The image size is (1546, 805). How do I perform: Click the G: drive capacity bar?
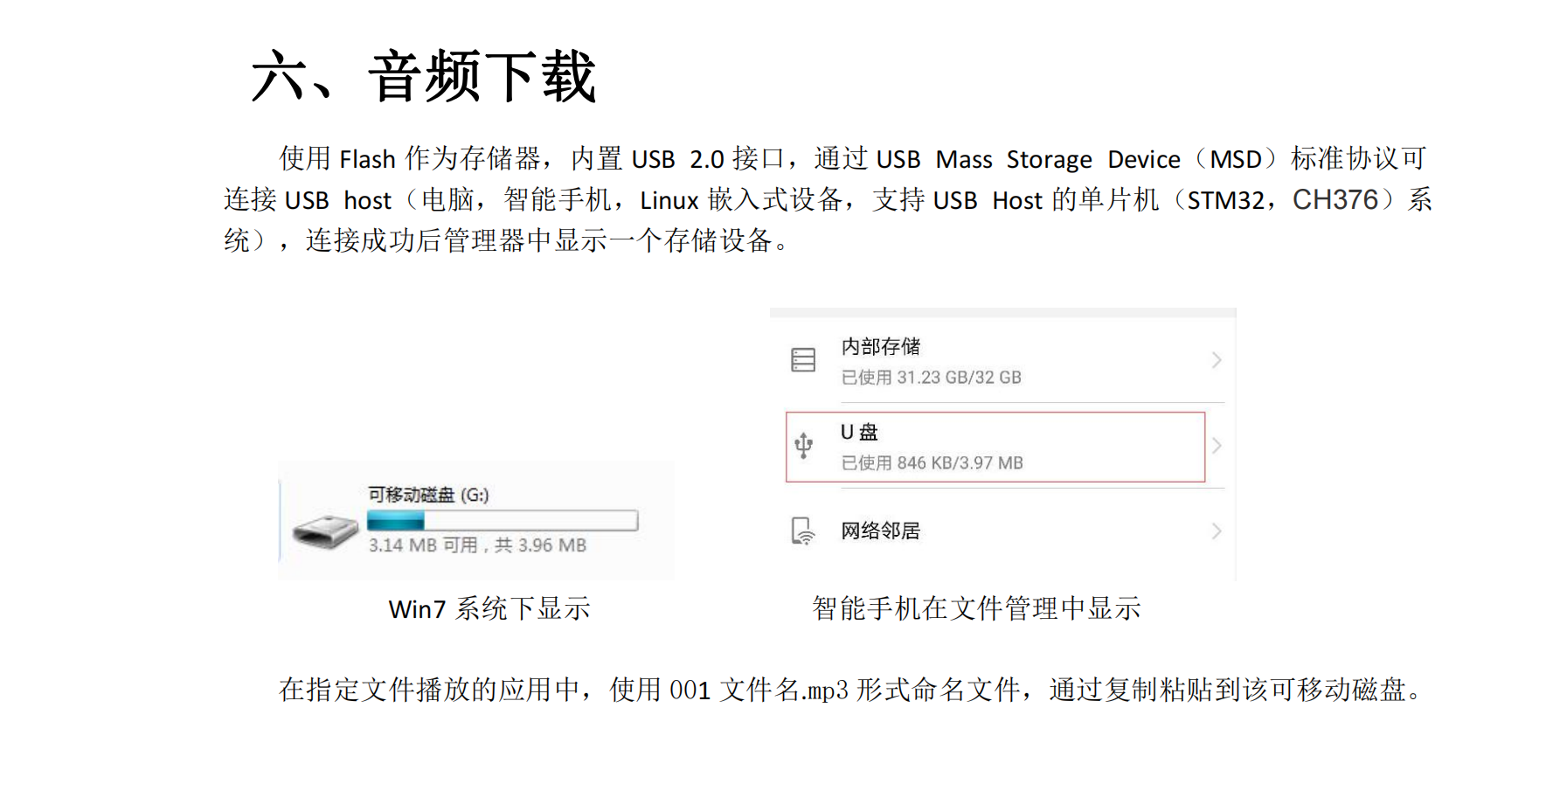503,521
